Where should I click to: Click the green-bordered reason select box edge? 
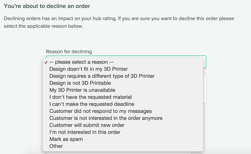tap(205, 62)
